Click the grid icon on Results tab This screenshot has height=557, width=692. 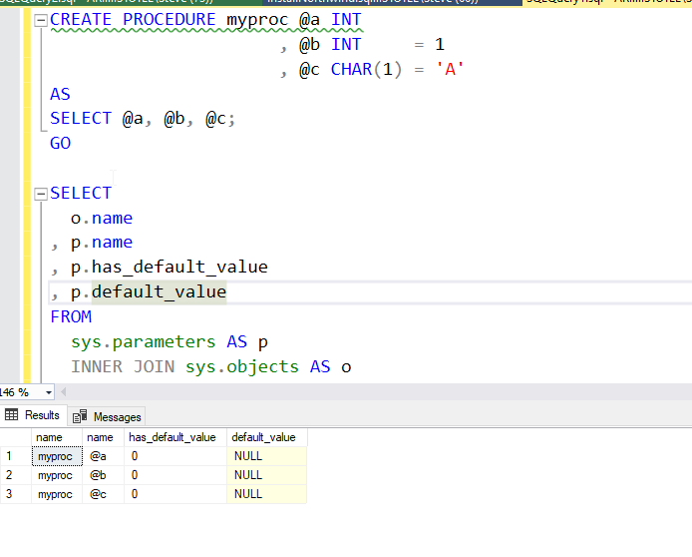[13, 415]
